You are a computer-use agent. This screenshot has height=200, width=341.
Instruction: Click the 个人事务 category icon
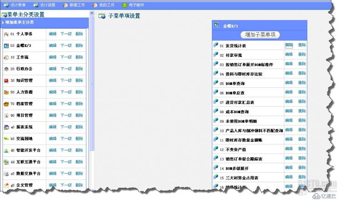(x=6, y=34)
